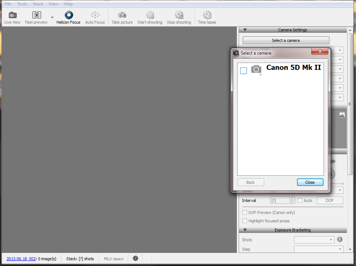Open the View menu
The width and height of the screenshot is (356, 266).
pos(53,4)
